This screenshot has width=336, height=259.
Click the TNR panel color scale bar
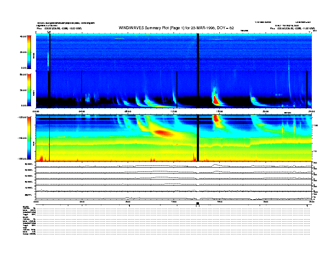[x=29, y=138]
